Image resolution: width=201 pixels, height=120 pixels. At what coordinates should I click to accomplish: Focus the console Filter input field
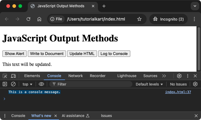(x=91, y=84)
